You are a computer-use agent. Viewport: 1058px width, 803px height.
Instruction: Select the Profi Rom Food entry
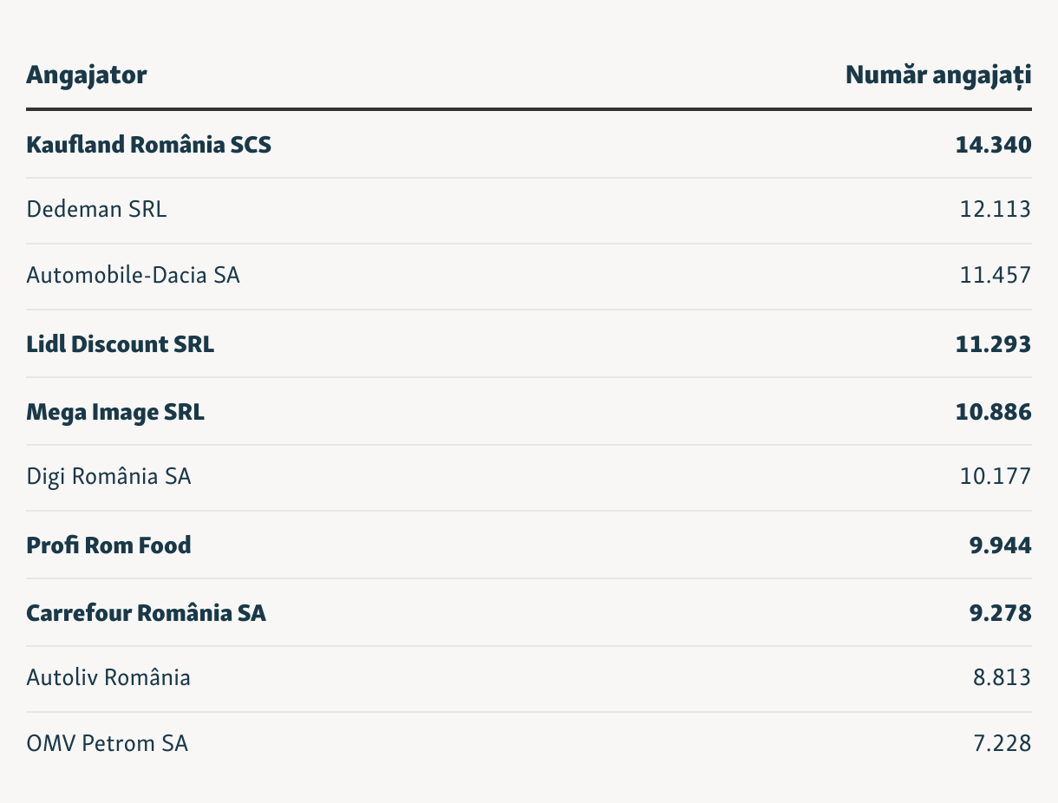(109, 545)
